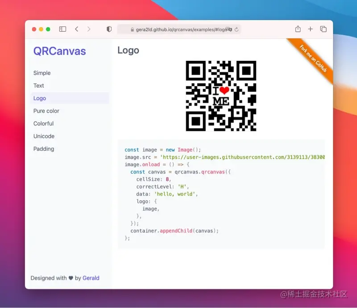Image resolution: width=357 pixels, height=308 pixels.
Task: Open the Share menu icon
Action: click(298, 29)
